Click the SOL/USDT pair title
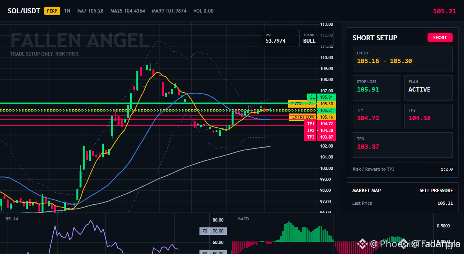 (x=24, y=11)
